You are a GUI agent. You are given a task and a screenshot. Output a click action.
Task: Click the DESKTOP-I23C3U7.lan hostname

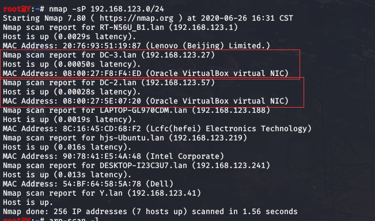(143, 165)
